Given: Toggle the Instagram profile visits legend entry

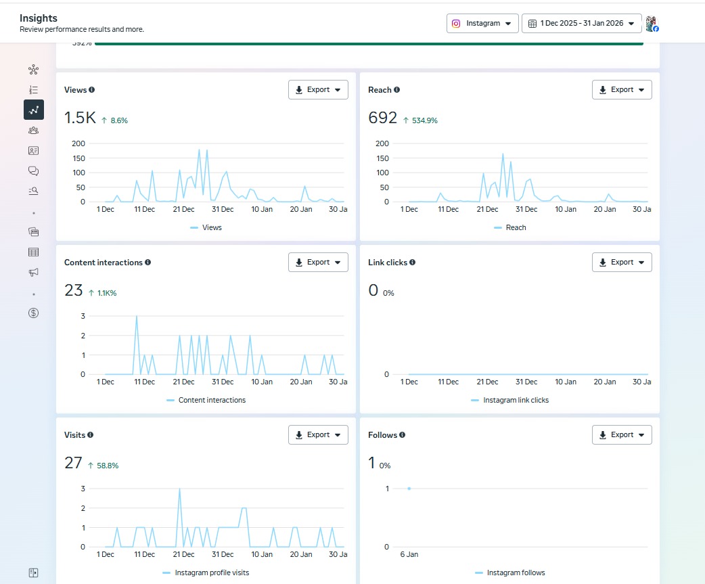Looking at the screenshot, I should point(206,573).
